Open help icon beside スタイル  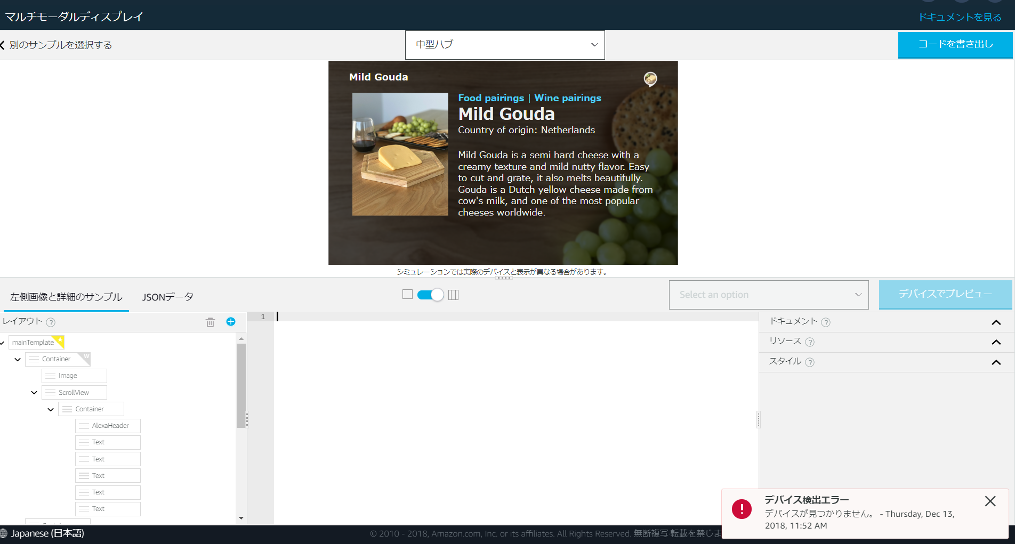(810, 362)
